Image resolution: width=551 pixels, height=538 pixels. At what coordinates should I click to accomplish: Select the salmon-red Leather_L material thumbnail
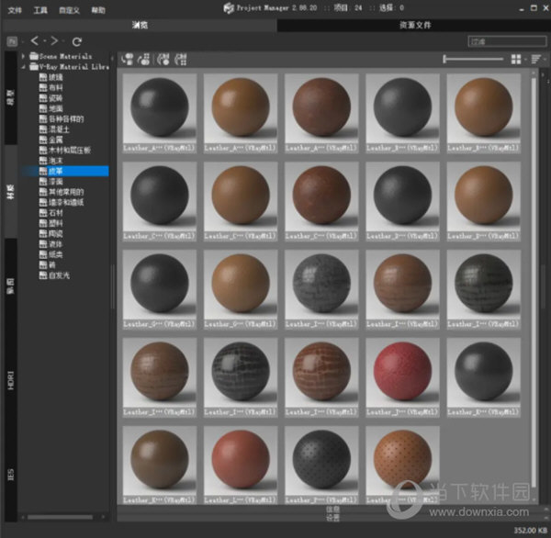tap(241, 465)
